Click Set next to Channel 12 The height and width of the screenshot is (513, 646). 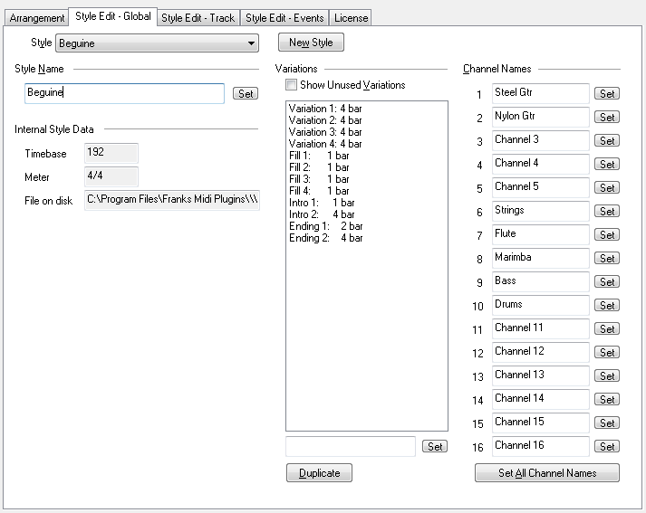point(607,353)
